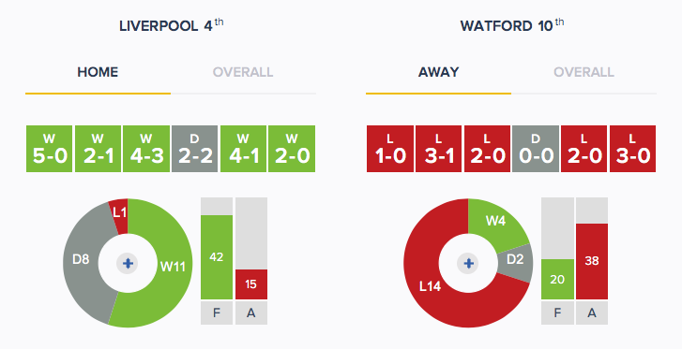Open Watford's 0-0 draw result

click(536, 149)
